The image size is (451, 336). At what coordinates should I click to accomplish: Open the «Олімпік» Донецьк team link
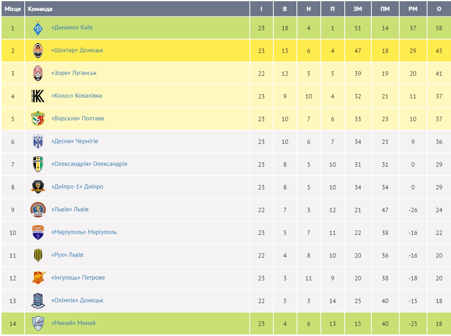click(x=77, y=300)
